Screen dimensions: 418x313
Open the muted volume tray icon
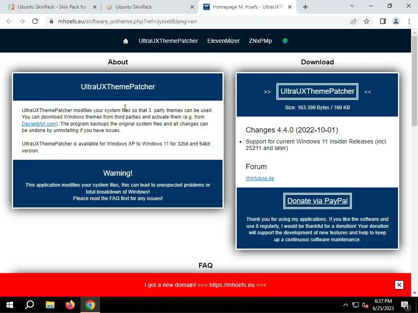[x=365, y=305]
